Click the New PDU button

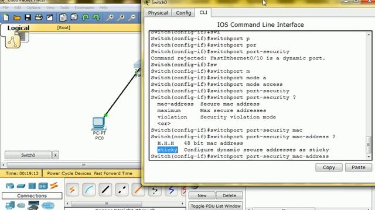[x=202, y=195]
